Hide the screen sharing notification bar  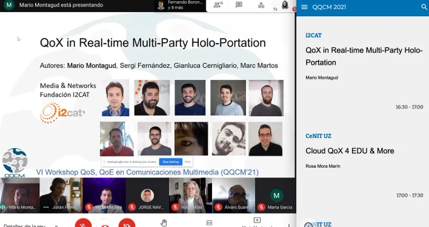pyautogui.click(x=187, y=162)
